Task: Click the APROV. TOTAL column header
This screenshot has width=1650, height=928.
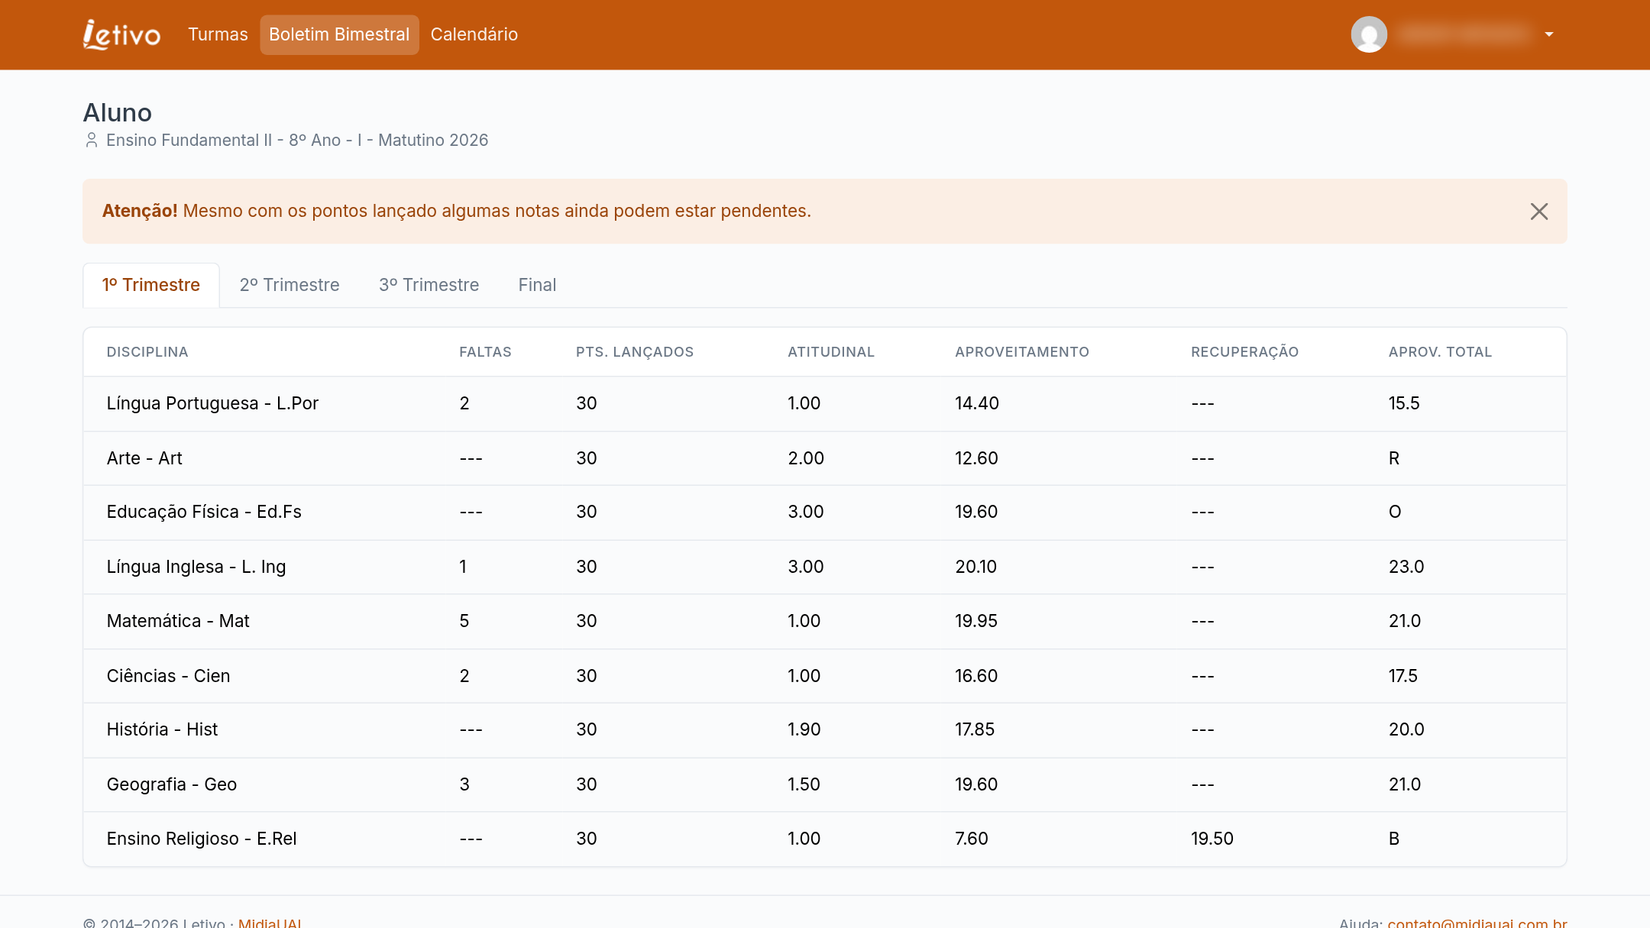Action: 1440,352
